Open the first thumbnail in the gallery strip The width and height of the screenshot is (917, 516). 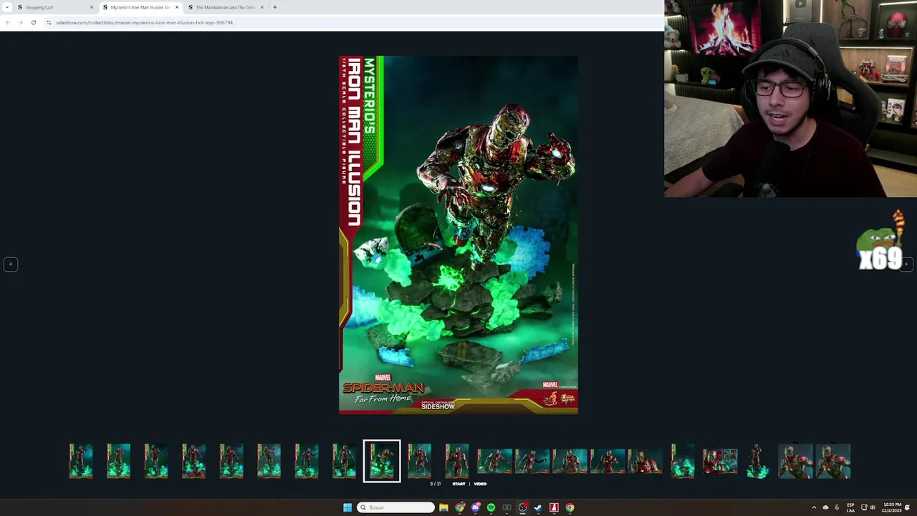click(81, 461)
